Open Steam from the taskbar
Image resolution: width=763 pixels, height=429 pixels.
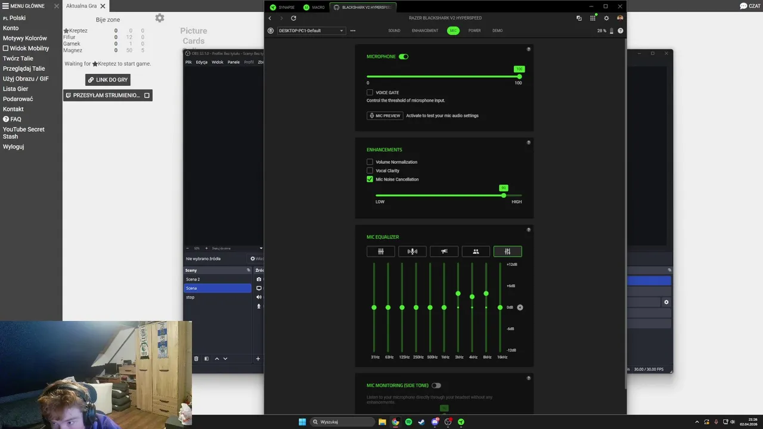point(422,422)
